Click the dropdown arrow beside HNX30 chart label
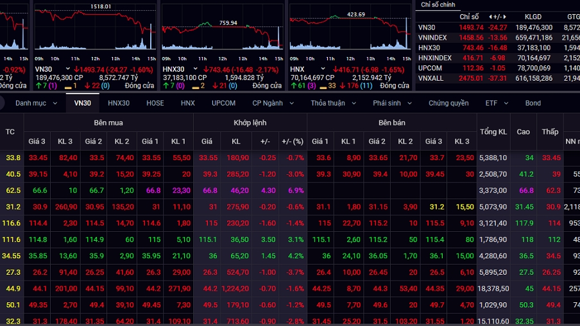The image size is (580, 326). [x=196, y=69]
